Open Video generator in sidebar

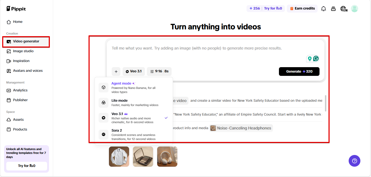pyautogui.click(x=26, y=41)
